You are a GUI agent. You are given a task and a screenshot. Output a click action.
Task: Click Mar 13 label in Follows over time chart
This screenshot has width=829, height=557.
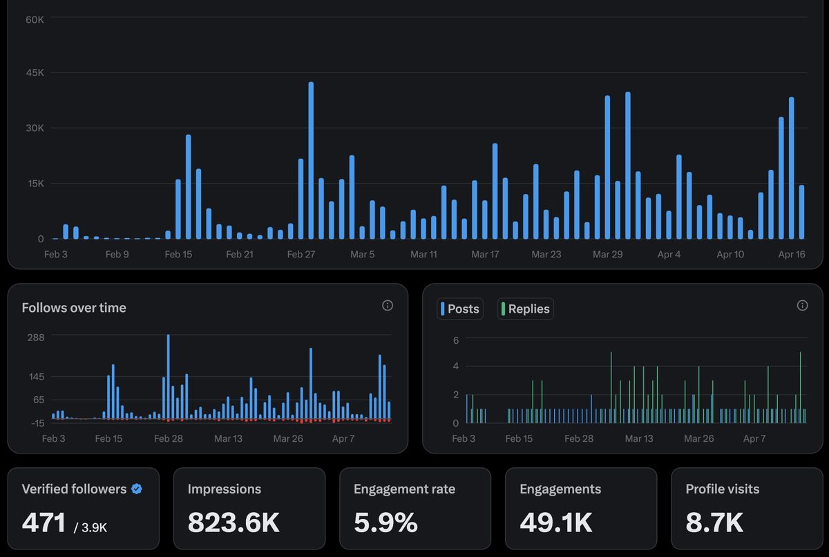tap(228, 438)
